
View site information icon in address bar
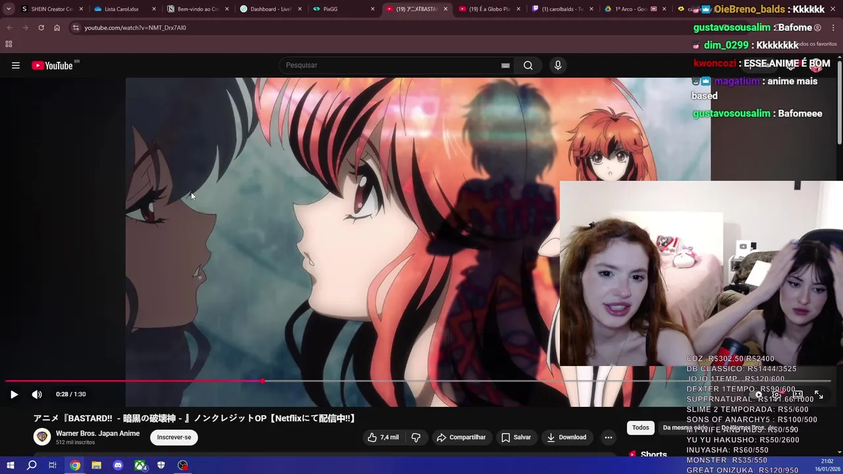coord(76,28)
